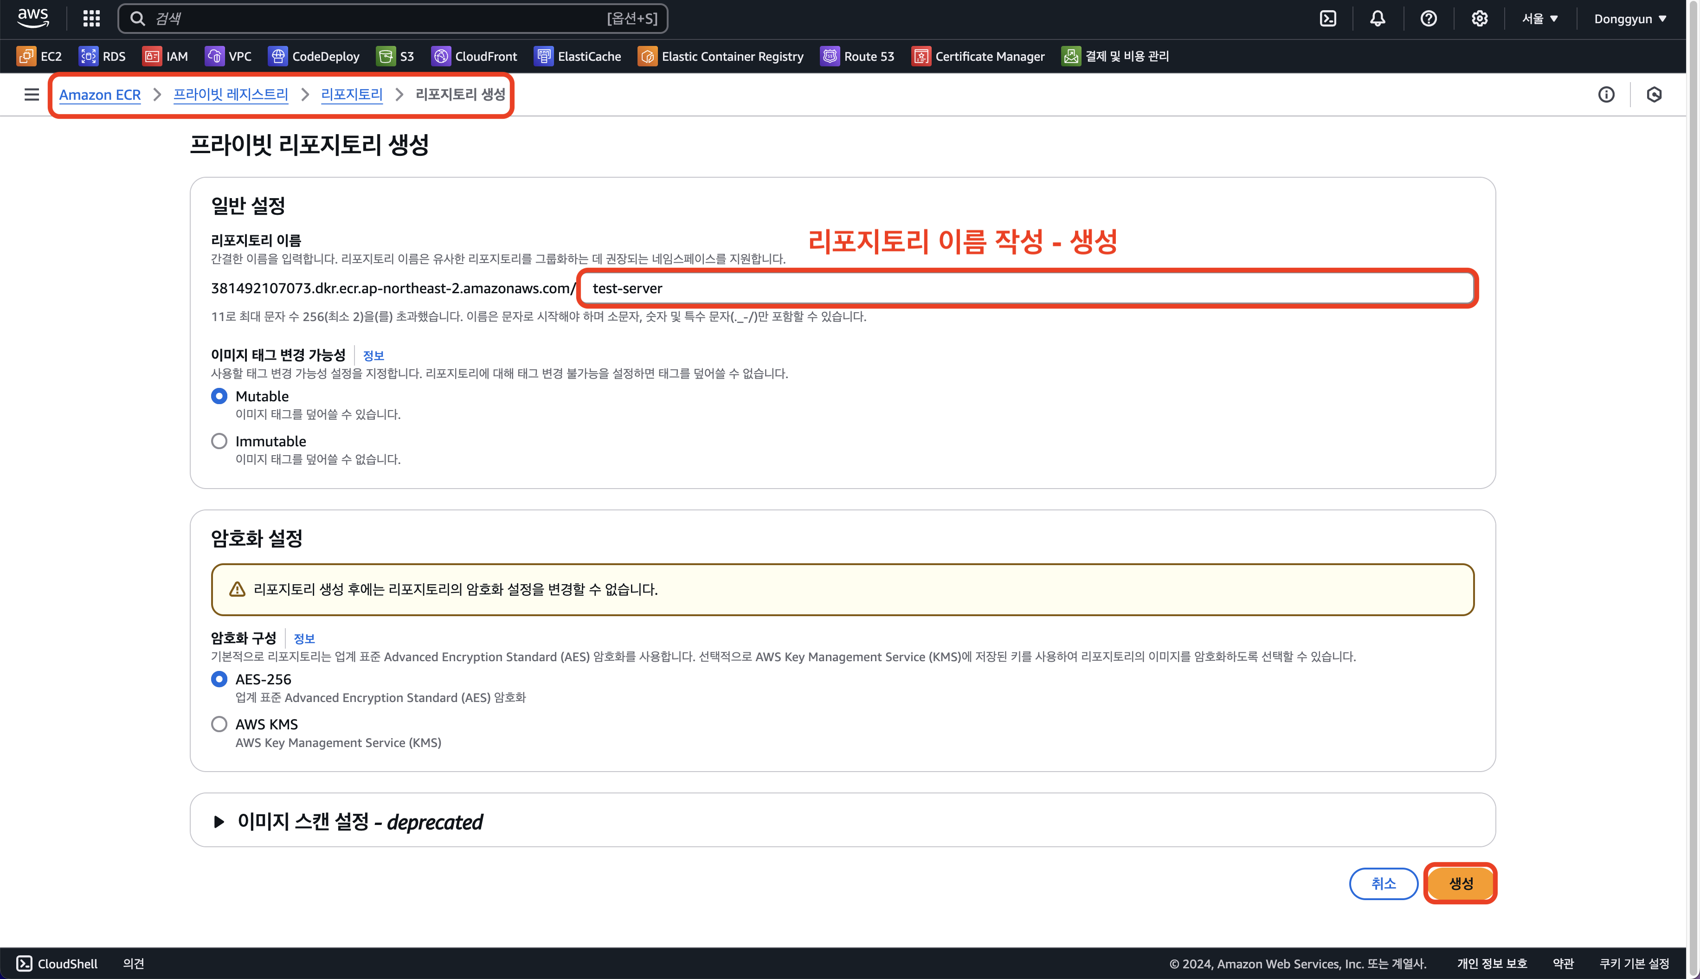Open the notifications bell
Screen dimensions: 1700x979
click(1378, 18)
